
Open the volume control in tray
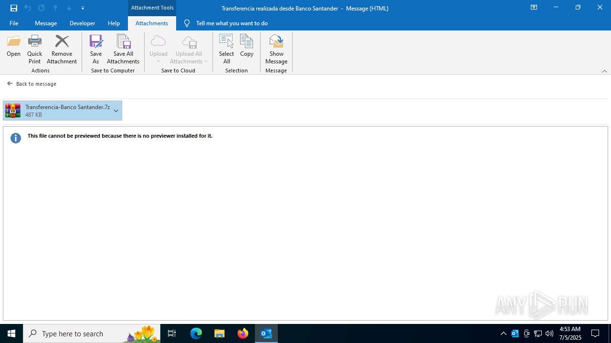549,333
